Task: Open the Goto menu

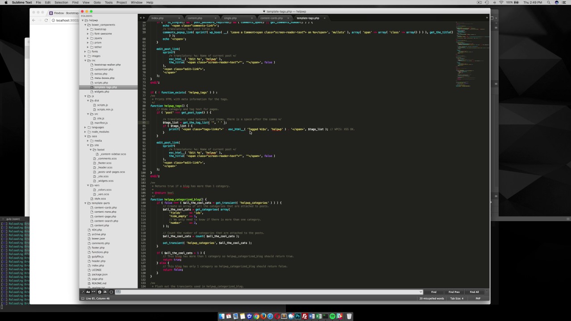Action: tap(97, 3)
